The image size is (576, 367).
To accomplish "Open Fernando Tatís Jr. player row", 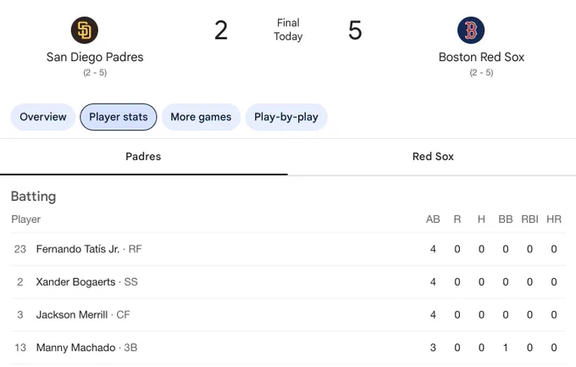I will click(288, 249).
